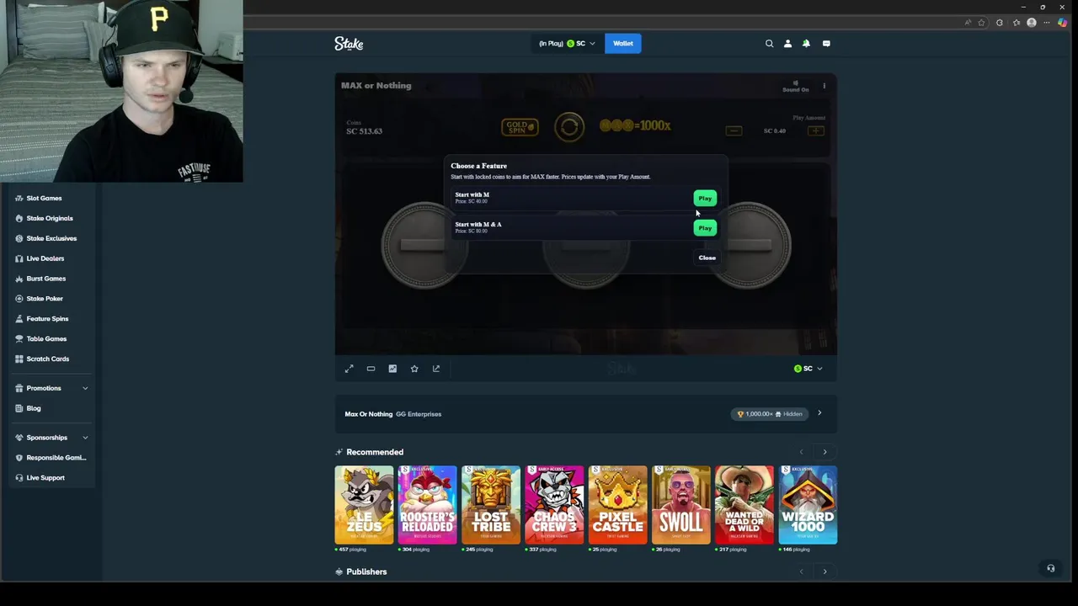Open the Wallet
This screenshot has height=606, width=1078.
coord(623,44)
